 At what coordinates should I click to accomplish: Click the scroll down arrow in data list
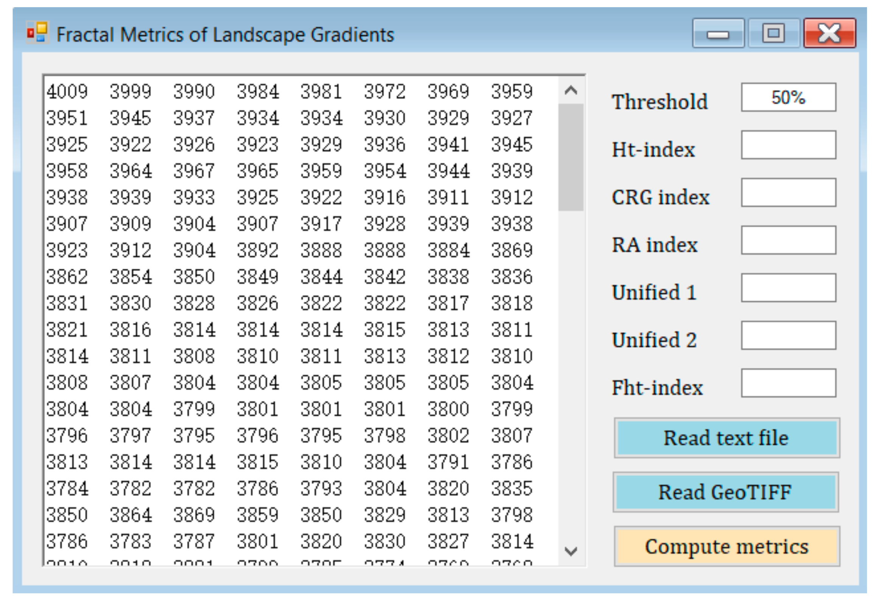click(571, 551)
